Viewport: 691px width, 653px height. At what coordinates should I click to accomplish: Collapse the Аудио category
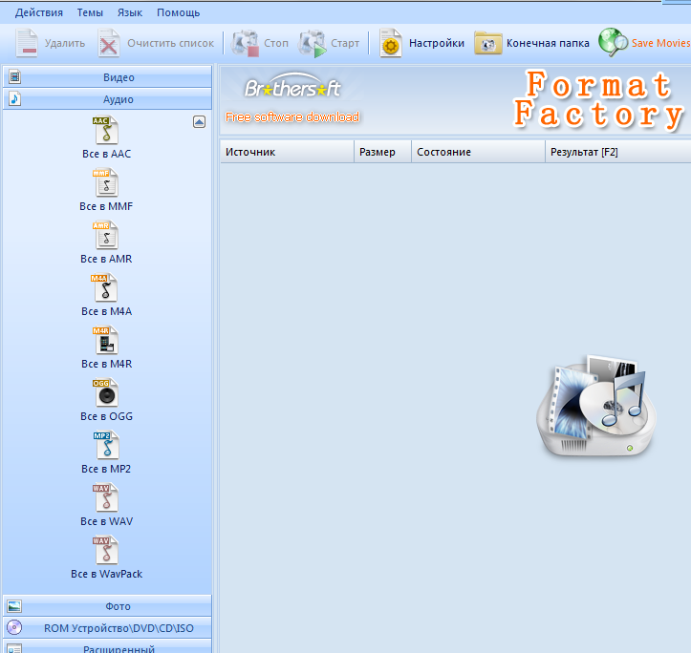[108, 99]
